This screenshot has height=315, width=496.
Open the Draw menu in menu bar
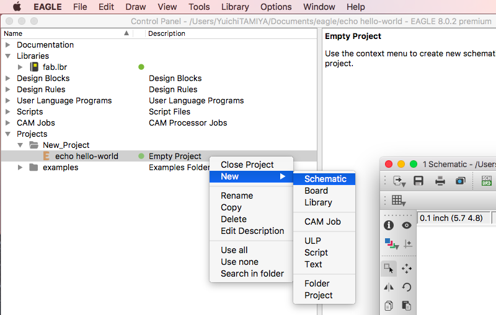click(x=135, y=7)
